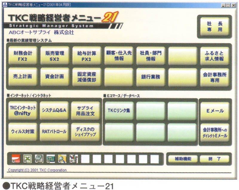
Task: Click the Eコマース/データベース heading
Action: pos(122,96)
